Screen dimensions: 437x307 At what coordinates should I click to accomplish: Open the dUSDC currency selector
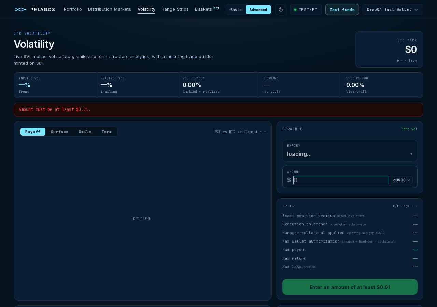[x=401, y=180]
